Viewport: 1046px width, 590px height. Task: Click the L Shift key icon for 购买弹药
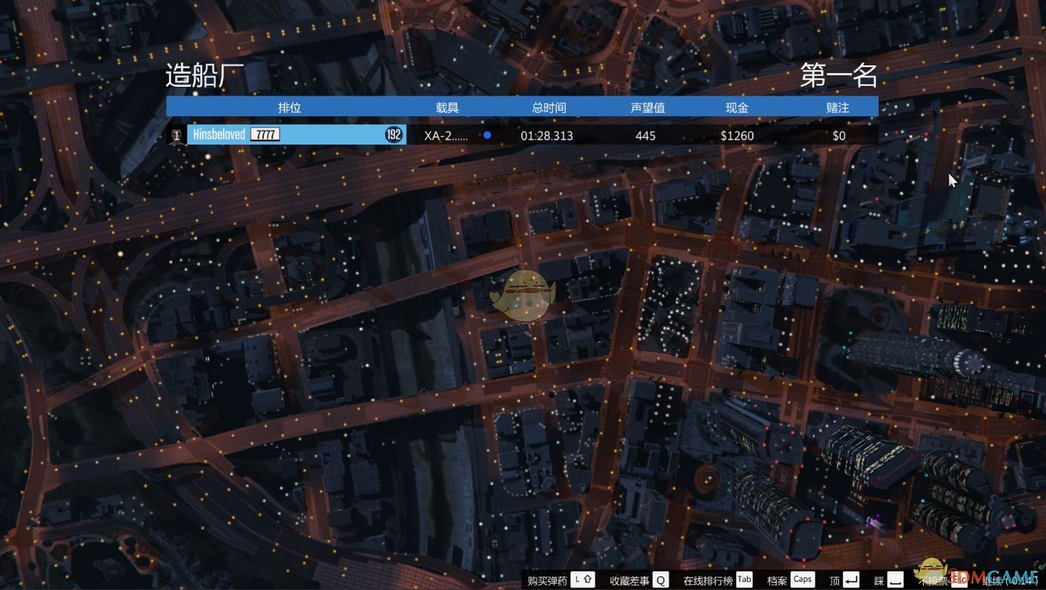(x=584, y=580)
